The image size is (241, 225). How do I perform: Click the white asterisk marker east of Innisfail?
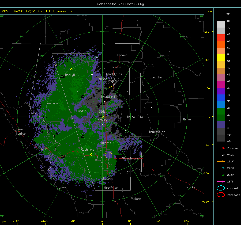(x=127, y=92)
